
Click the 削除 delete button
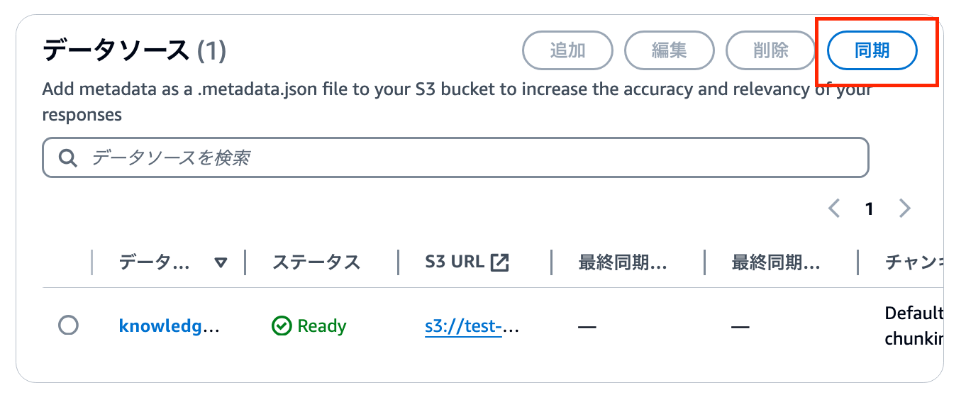click(771, 50)
